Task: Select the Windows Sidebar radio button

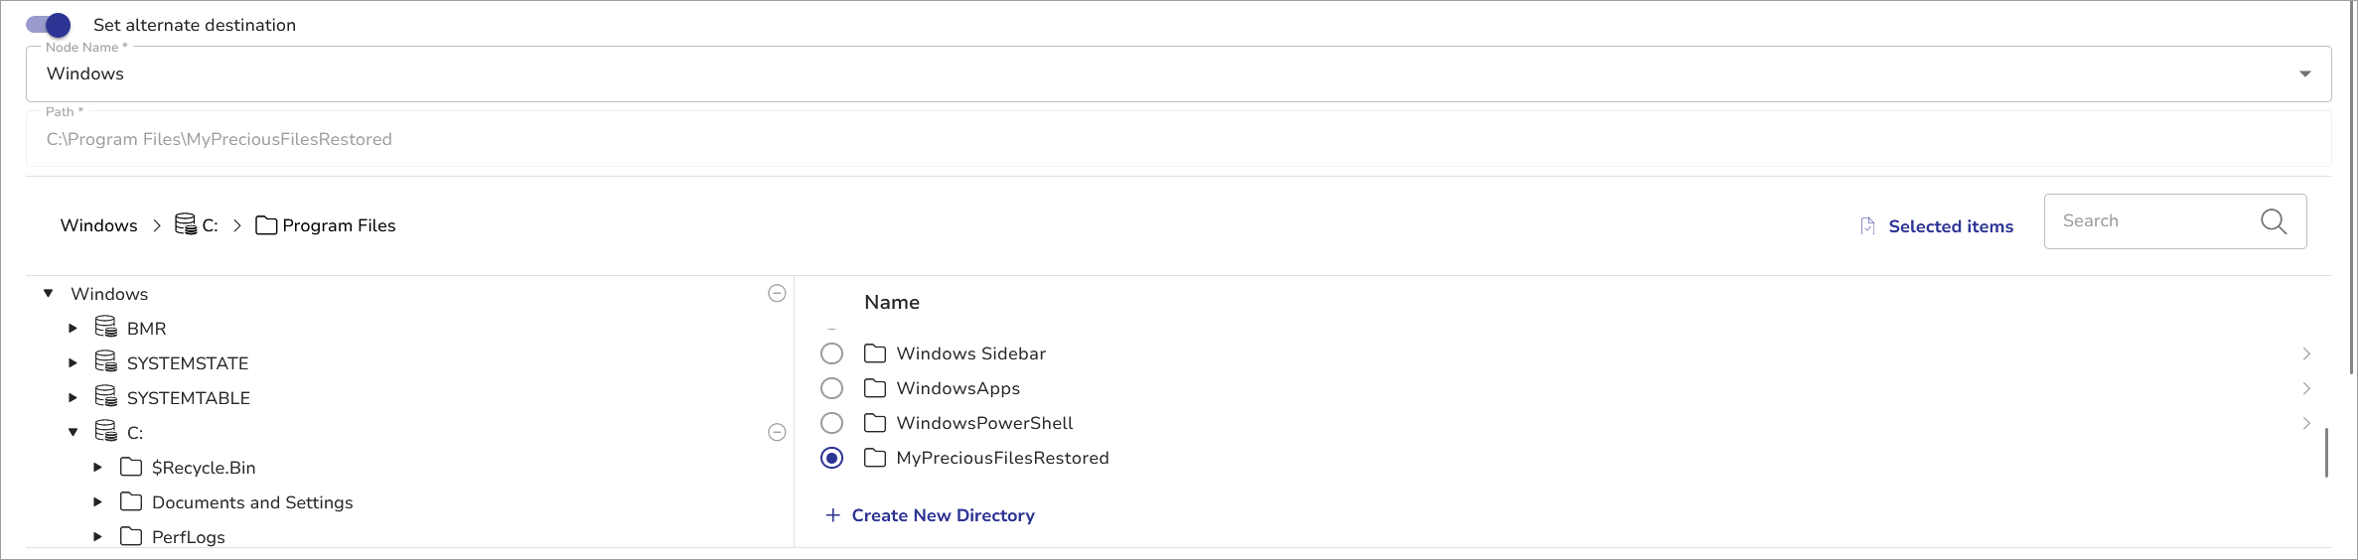Action: click(831, 353)
